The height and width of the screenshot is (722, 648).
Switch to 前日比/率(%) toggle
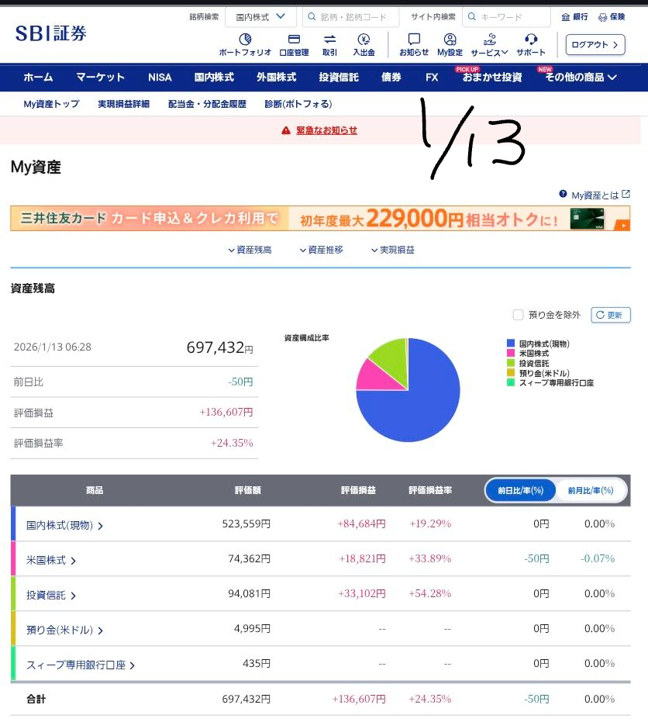521,490
